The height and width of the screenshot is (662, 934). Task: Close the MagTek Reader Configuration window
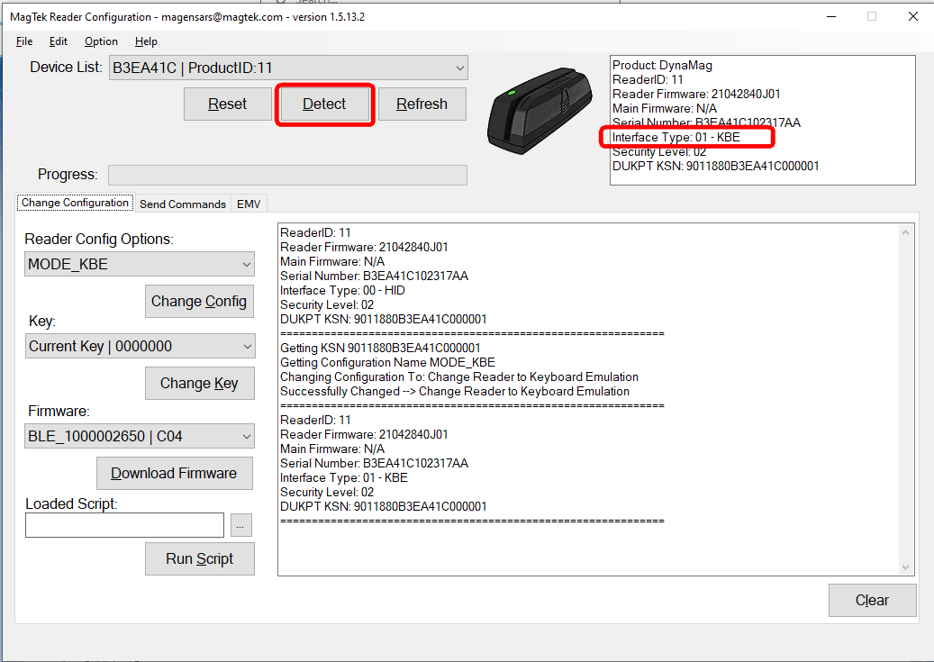click(x=912, y=17)
